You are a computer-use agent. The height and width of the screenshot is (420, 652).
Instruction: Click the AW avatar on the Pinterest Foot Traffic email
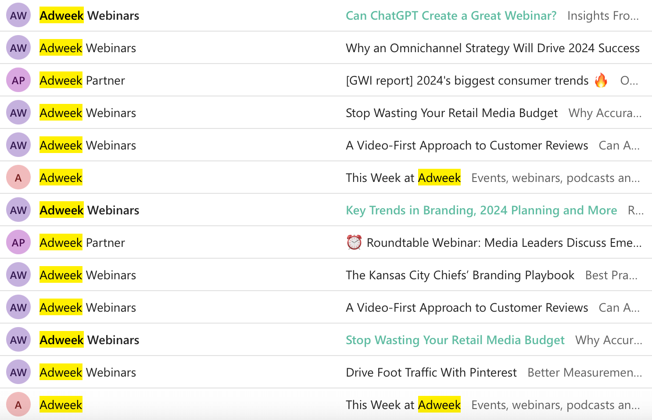[x=18, y=372]
